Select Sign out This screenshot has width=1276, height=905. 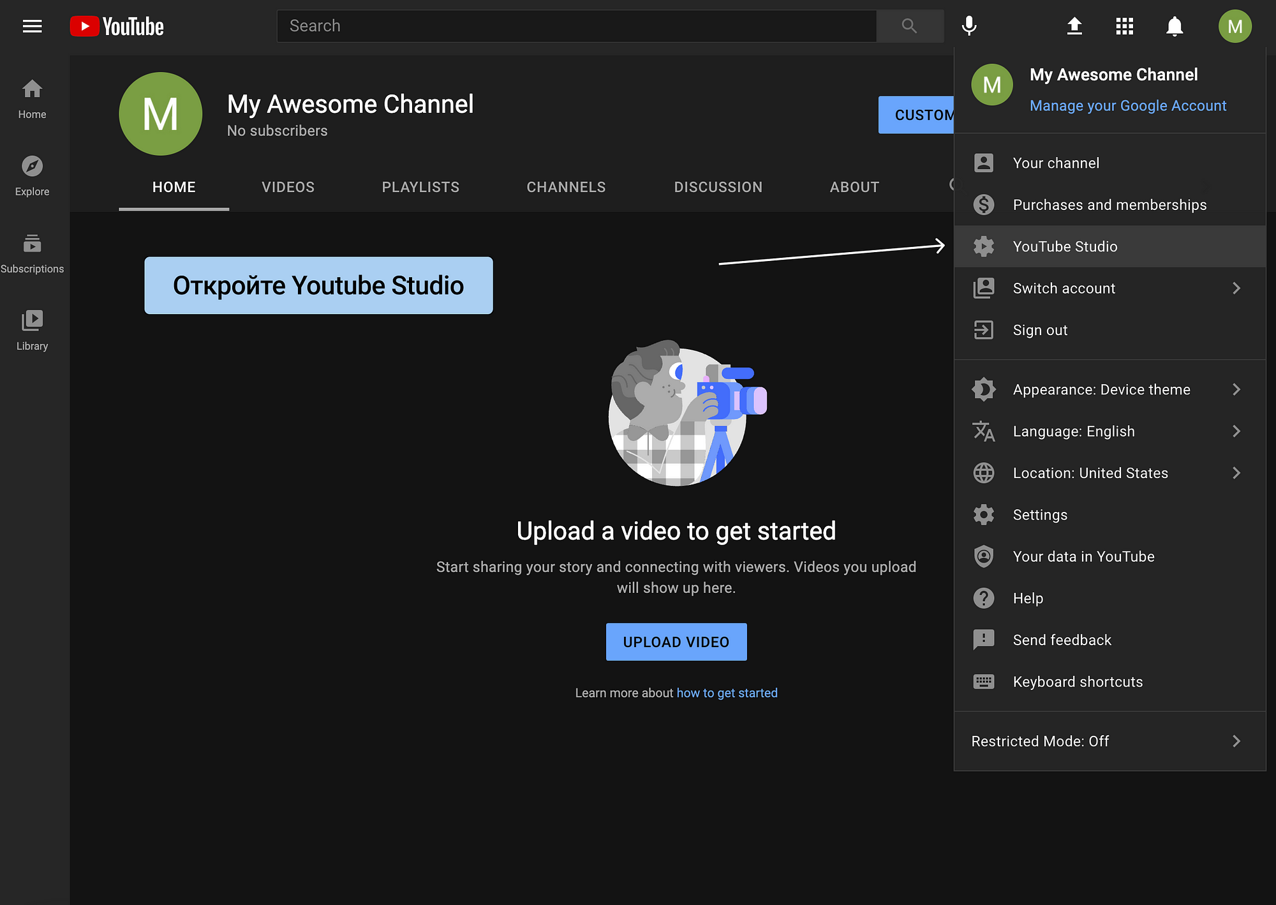[1109, 330]
